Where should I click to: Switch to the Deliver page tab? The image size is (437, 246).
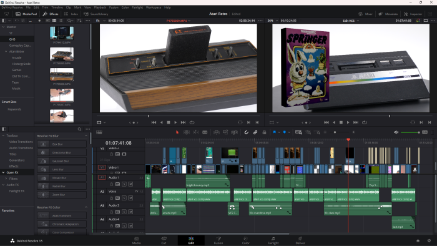(x=300, y=240)
